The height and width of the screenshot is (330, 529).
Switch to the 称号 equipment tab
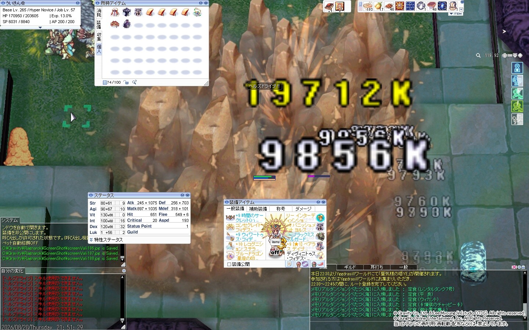(x=281, y=209)
